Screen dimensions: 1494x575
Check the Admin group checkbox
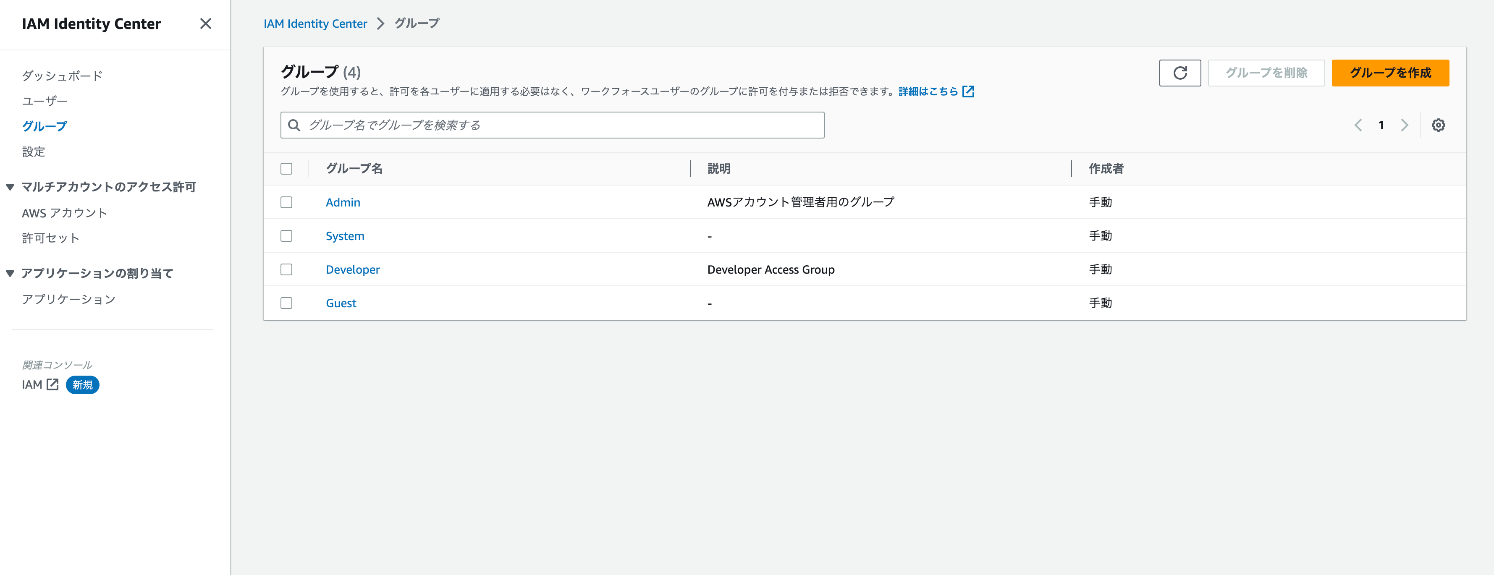(286, 202)
